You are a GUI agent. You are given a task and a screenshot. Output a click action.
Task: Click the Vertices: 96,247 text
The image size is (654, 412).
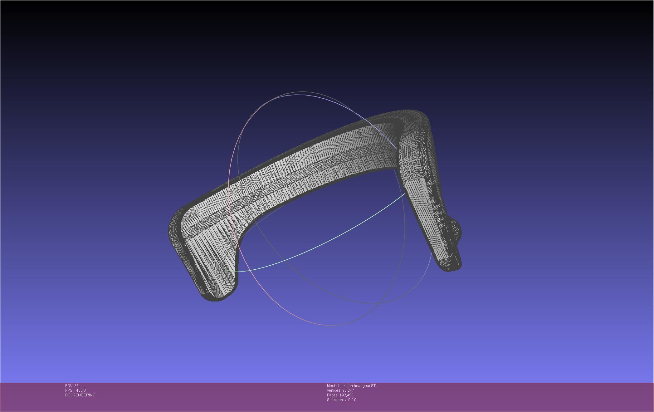[x=340, y=390]
